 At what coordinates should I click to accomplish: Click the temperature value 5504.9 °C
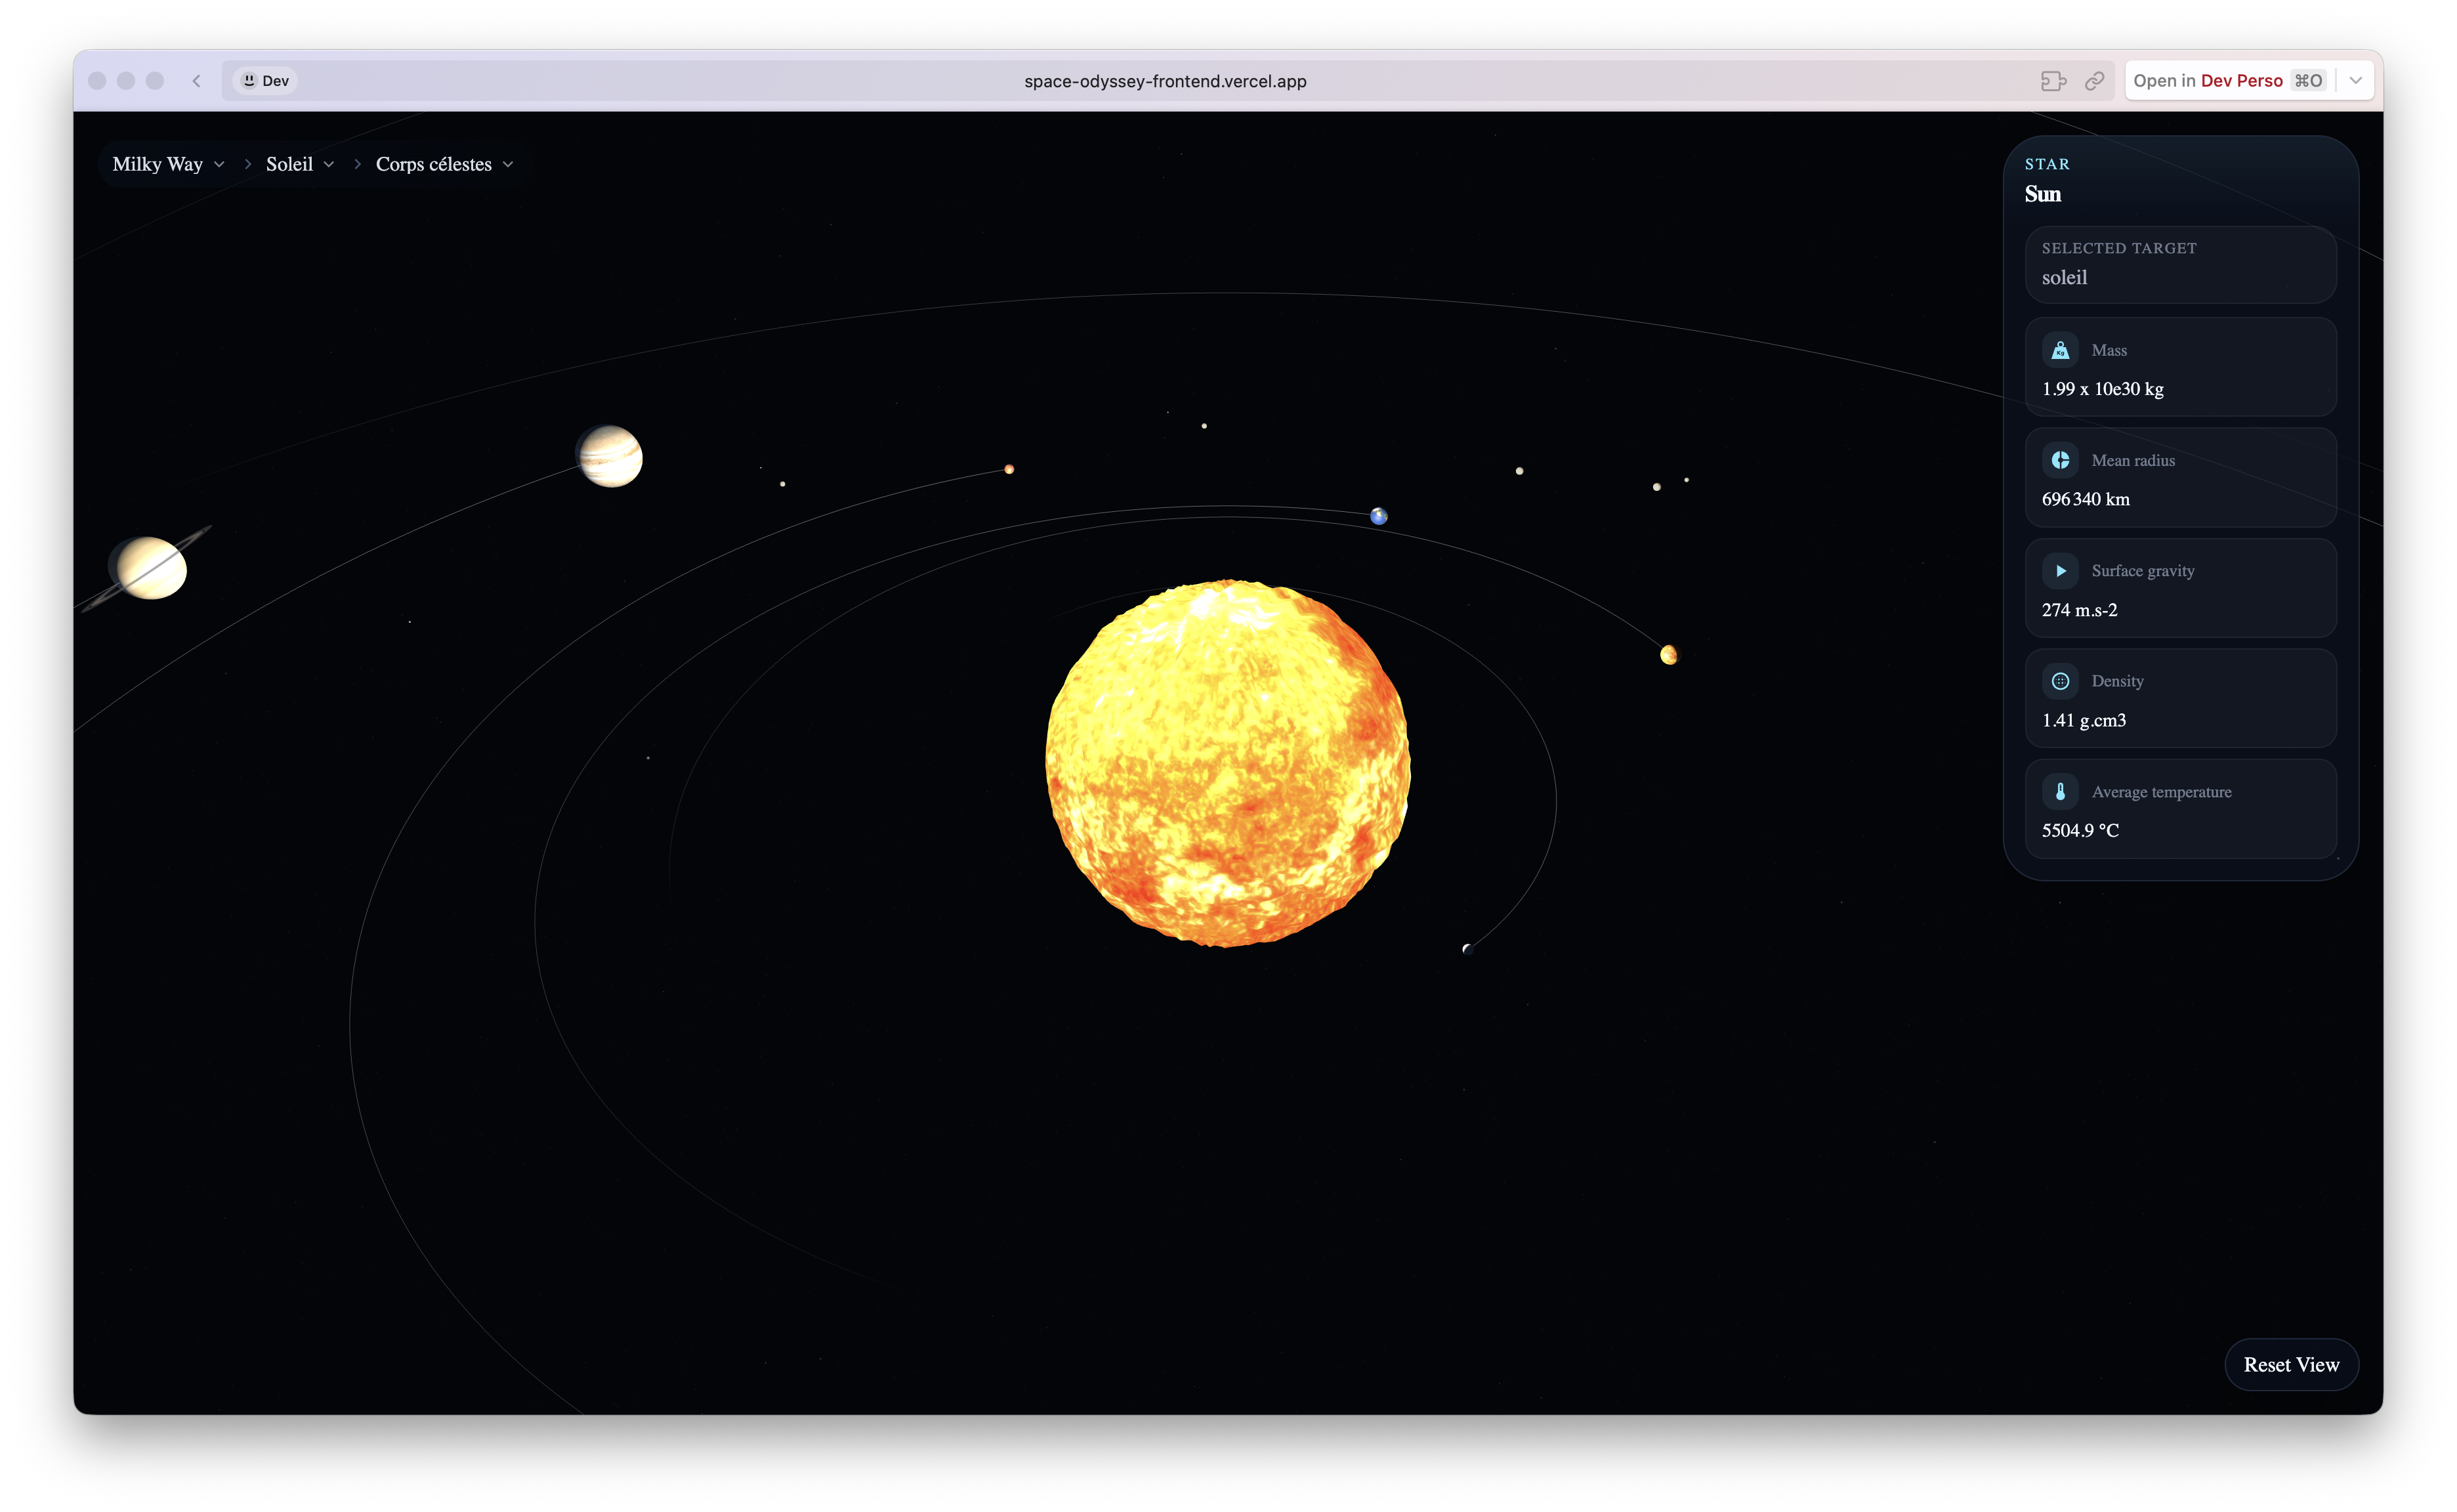(2080, 830)
